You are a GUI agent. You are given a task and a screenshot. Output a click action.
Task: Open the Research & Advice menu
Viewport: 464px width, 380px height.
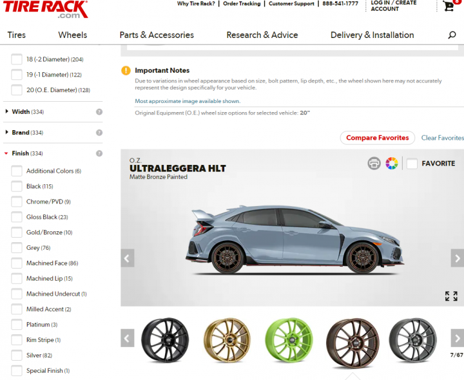[x=262, y=35]
